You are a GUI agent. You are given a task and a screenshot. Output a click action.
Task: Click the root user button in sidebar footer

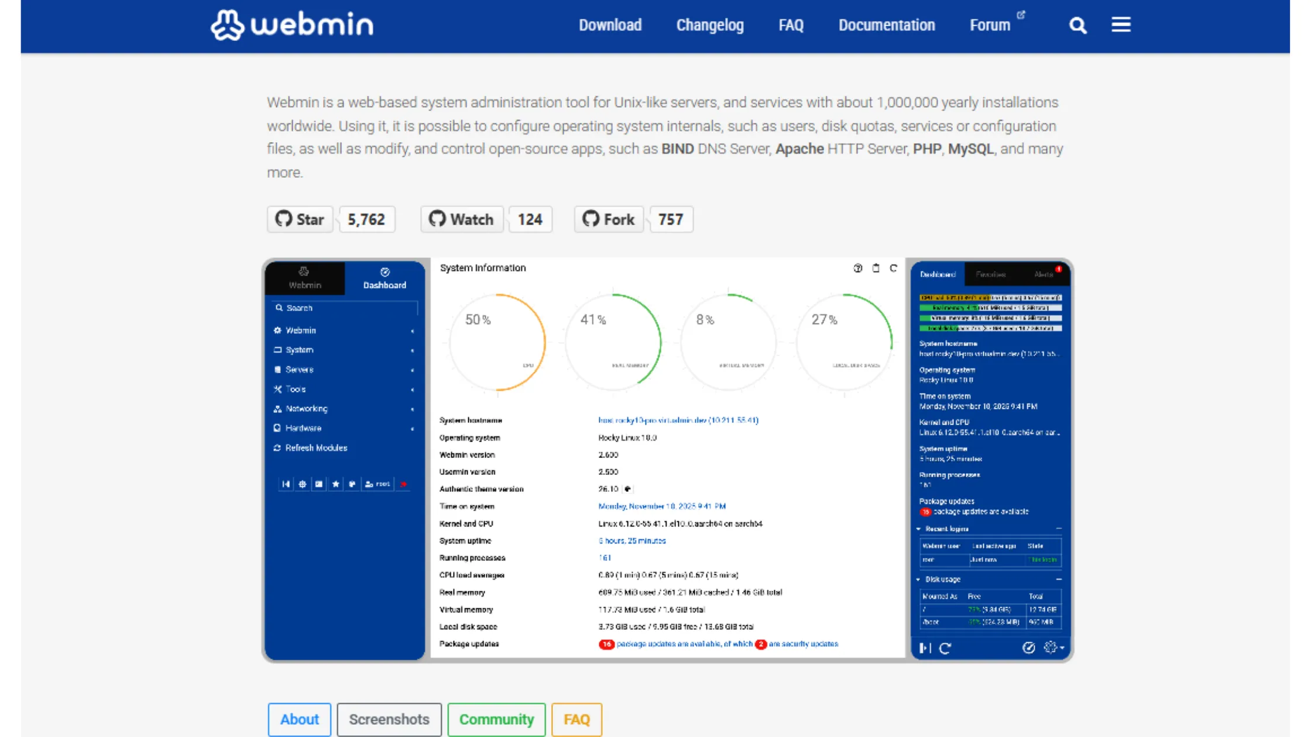click(377, 484)
